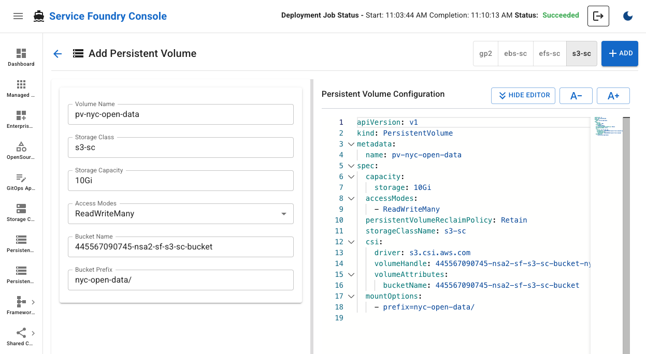Switch to the gp2 storage class tab
This screenshot has height=354, width=646.
[x=485, y=53]
